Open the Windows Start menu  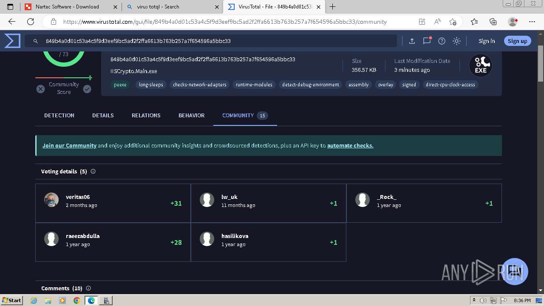click(11, 300)
